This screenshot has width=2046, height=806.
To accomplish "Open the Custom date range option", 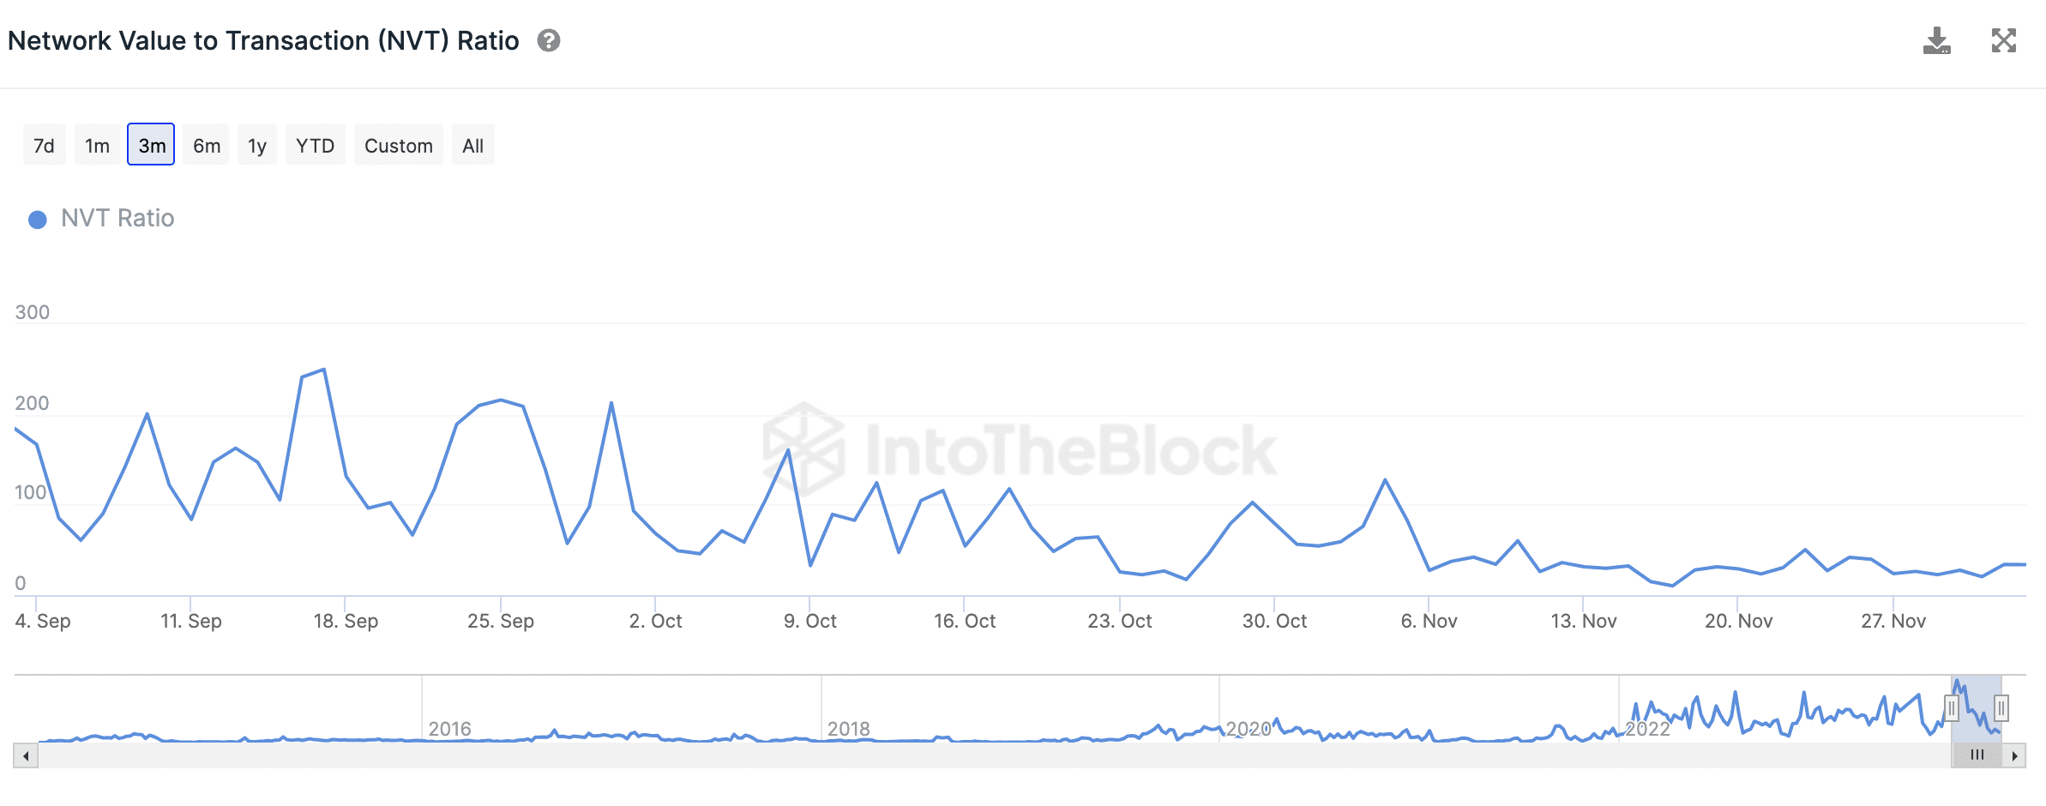I will [399, 145].
